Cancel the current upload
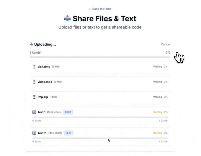 click(x=166, y=44)
